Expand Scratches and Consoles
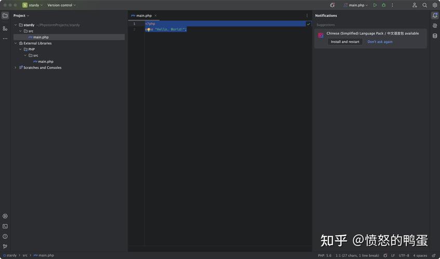Screen dimensions: 440x259 [16, 68]
